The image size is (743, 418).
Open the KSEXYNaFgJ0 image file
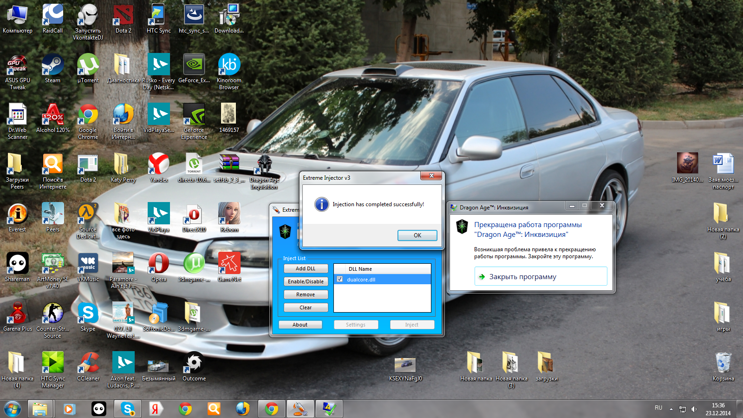point(405,369)
